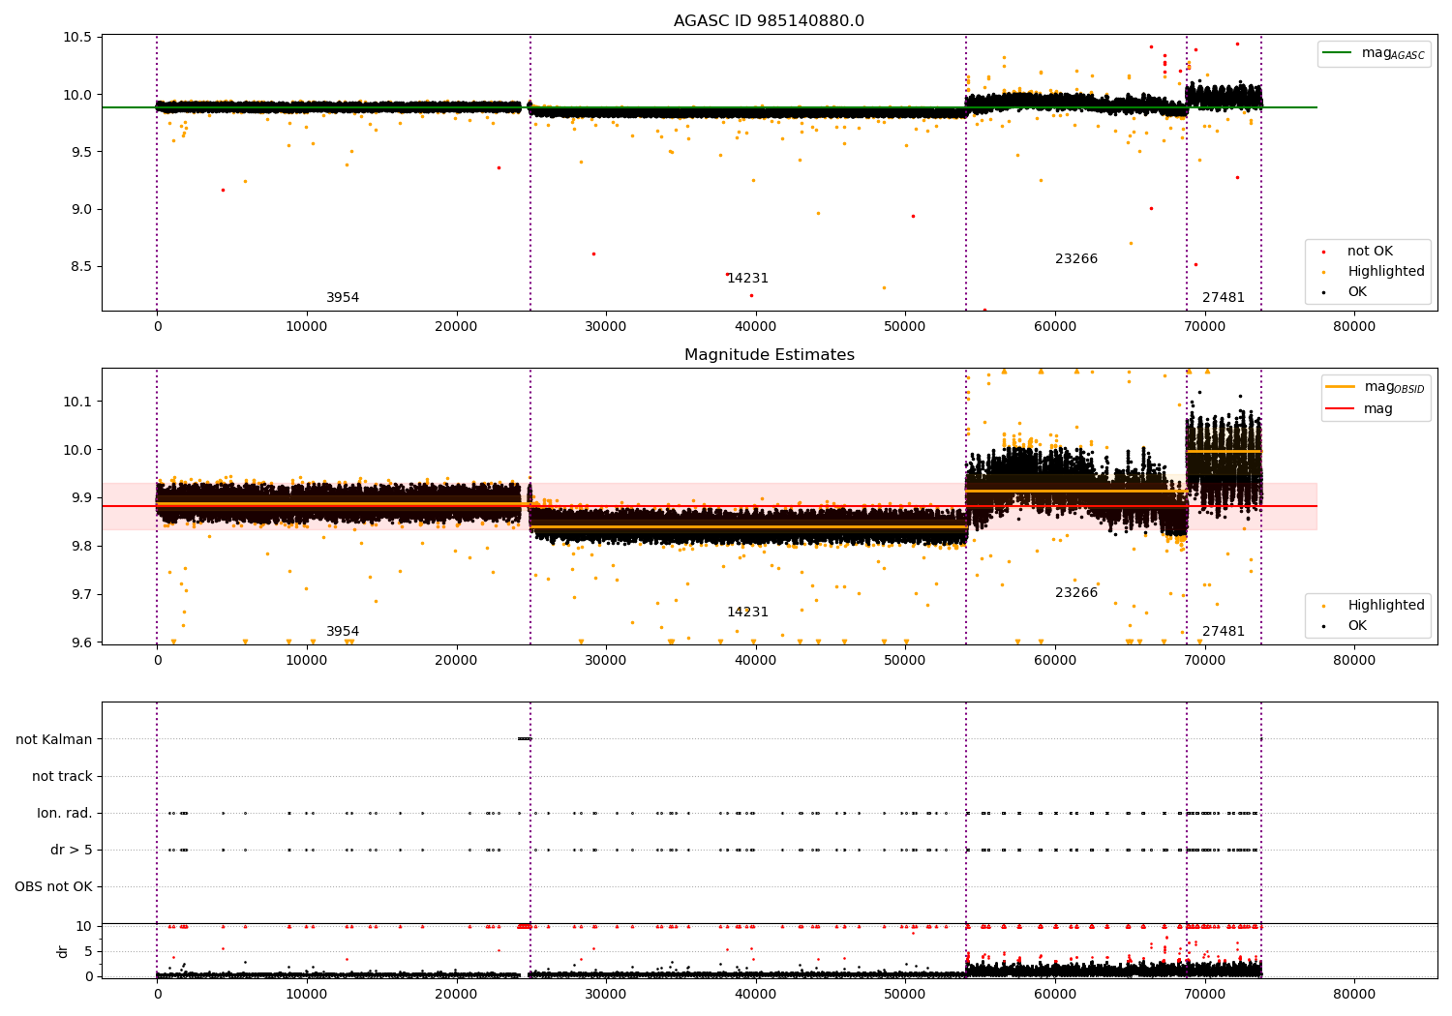1452x1016 pixels.
Task: Click obsid label 14231 in the AGASC plot
Action: (747, 279)
